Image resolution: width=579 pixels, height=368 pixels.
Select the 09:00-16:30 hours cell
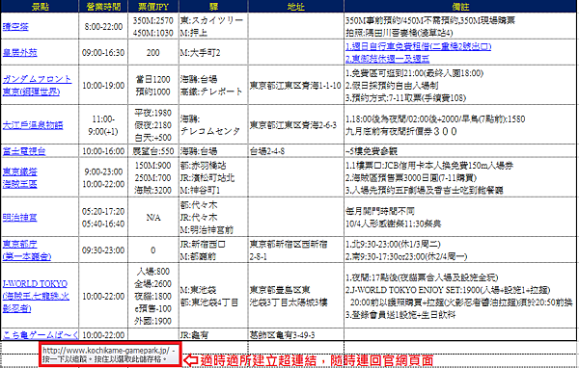tap(103, 52)
